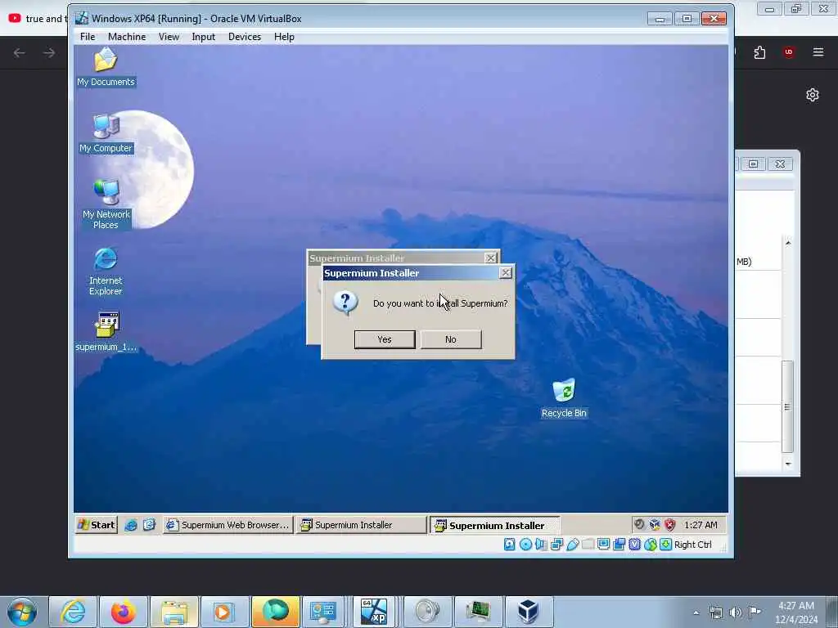Click VirtualBox network adapter indicator
The height and width of the screenshot is (628, 838).
(x=556, y=544)
